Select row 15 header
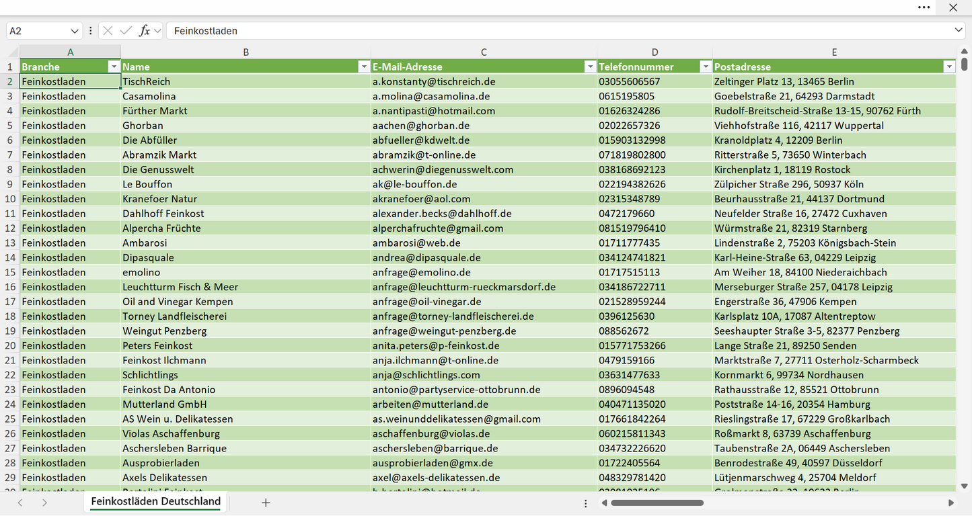 10,272
